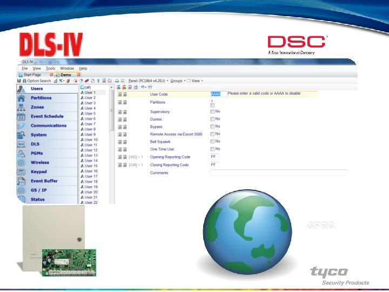The image size is (389, 292).
Task: Click the light bulb toolbar icon
Action: click(98, 81)
